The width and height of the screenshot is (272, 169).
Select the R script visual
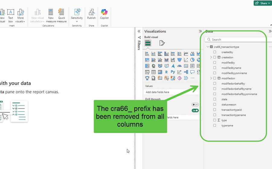coord(167,72)
